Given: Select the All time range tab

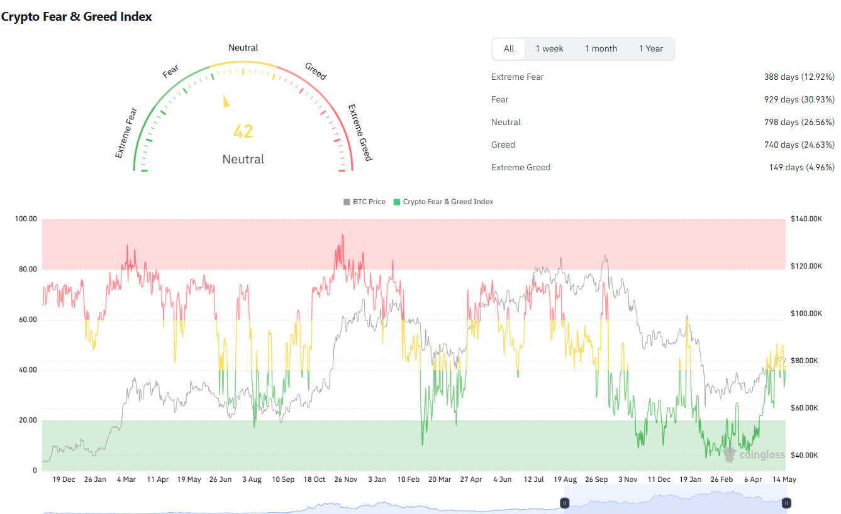Looking at the screenshot, I should click(x=509, y=48).
